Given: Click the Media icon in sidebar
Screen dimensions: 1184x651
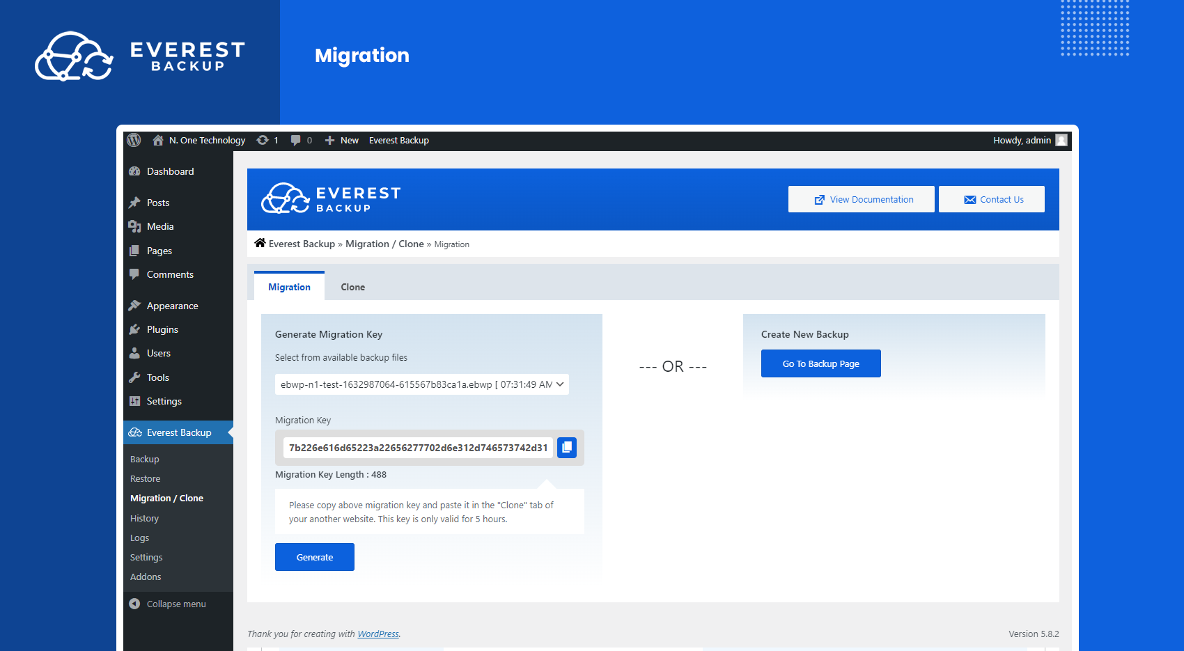Looking at the screenshot, I should point(134,226).
